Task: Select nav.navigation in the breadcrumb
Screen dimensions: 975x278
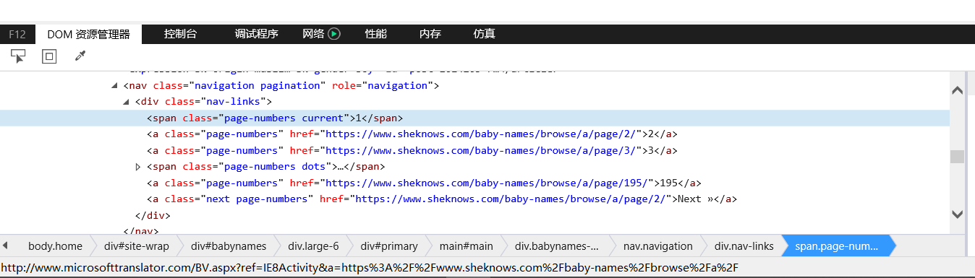Action: tap(657, 246)
